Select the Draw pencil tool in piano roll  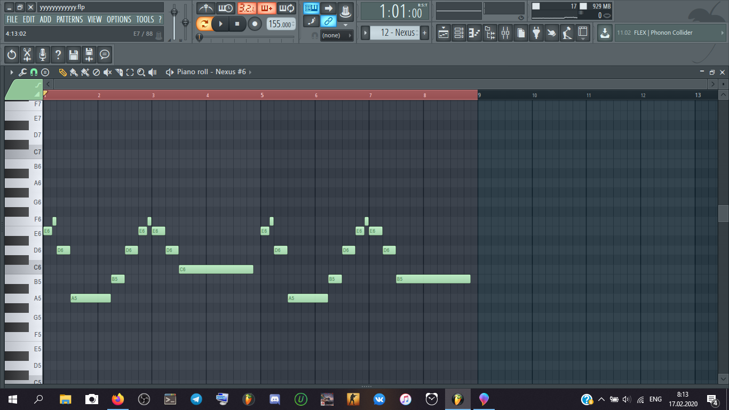coord(62,72)
